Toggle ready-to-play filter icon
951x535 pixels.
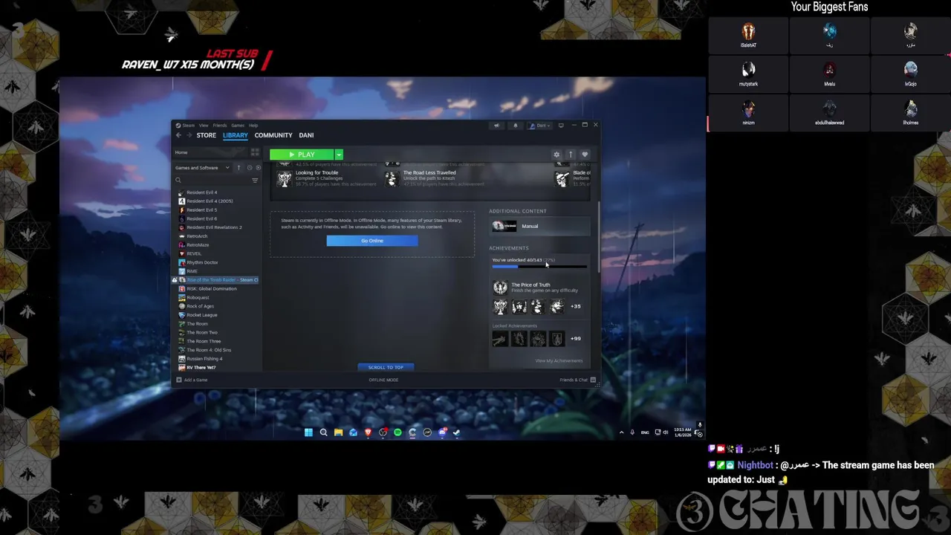point(258,168)
